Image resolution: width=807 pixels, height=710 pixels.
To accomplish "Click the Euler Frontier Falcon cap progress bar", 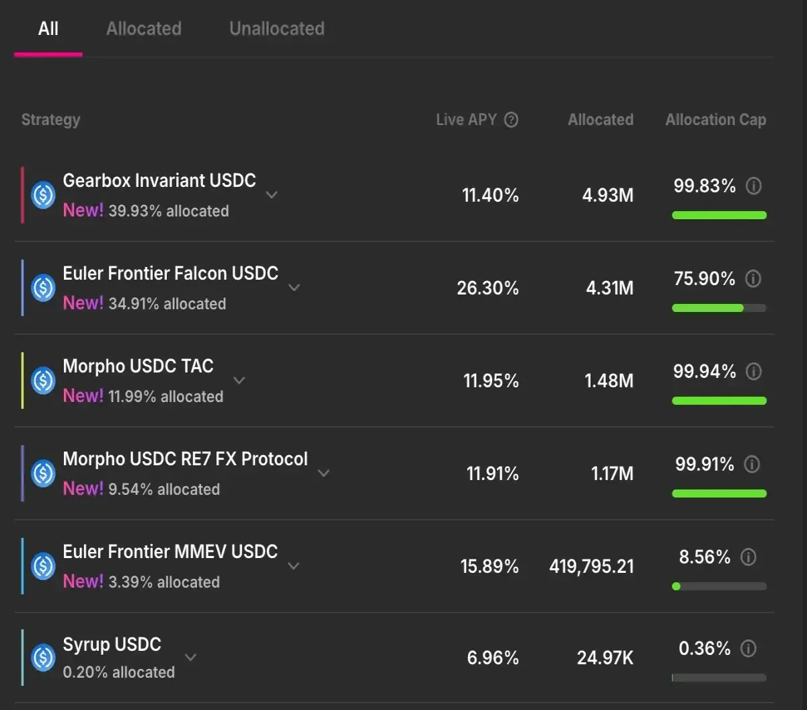I will coord(719,308).
